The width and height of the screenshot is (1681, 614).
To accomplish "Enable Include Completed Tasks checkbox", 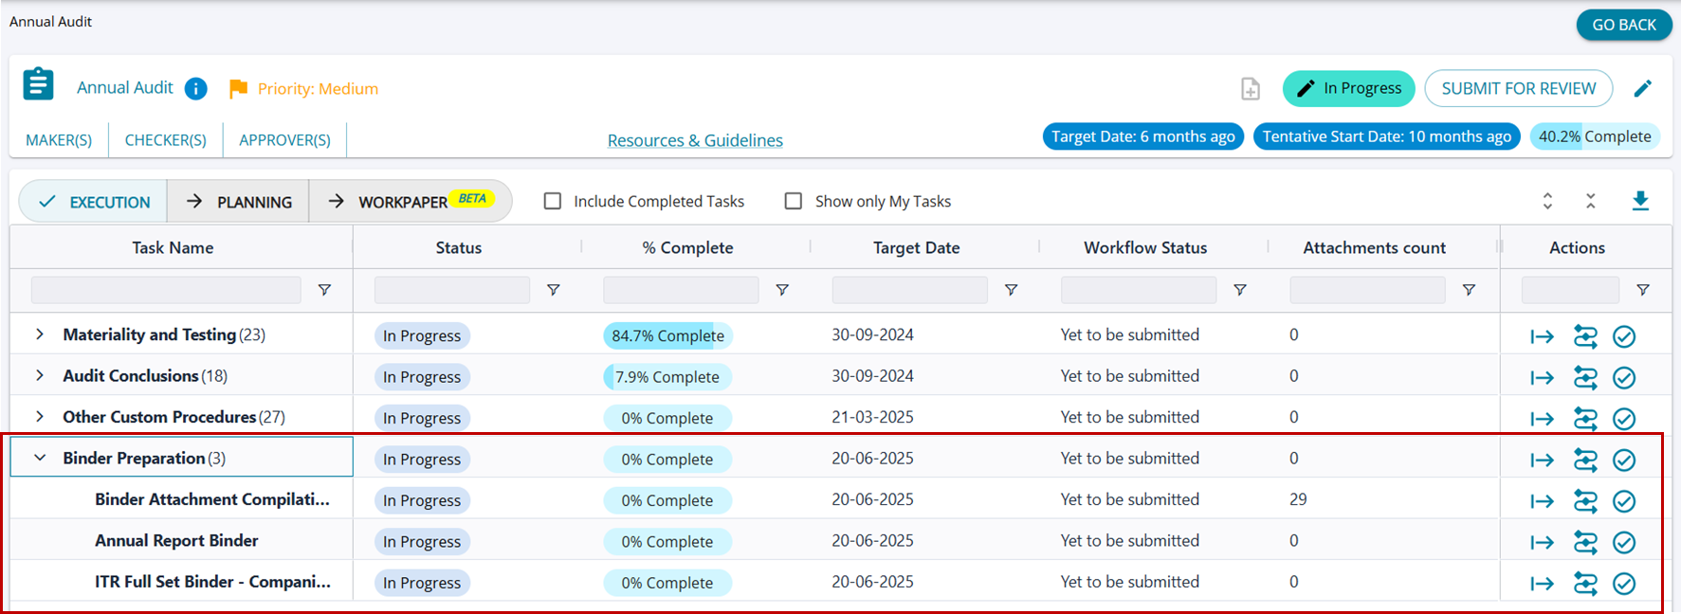I will point(553,201).
